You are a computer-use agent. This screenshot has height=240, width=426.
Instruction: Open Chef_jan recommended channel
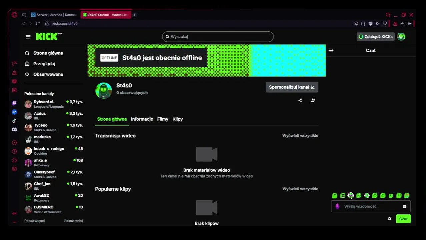[54, 186]
